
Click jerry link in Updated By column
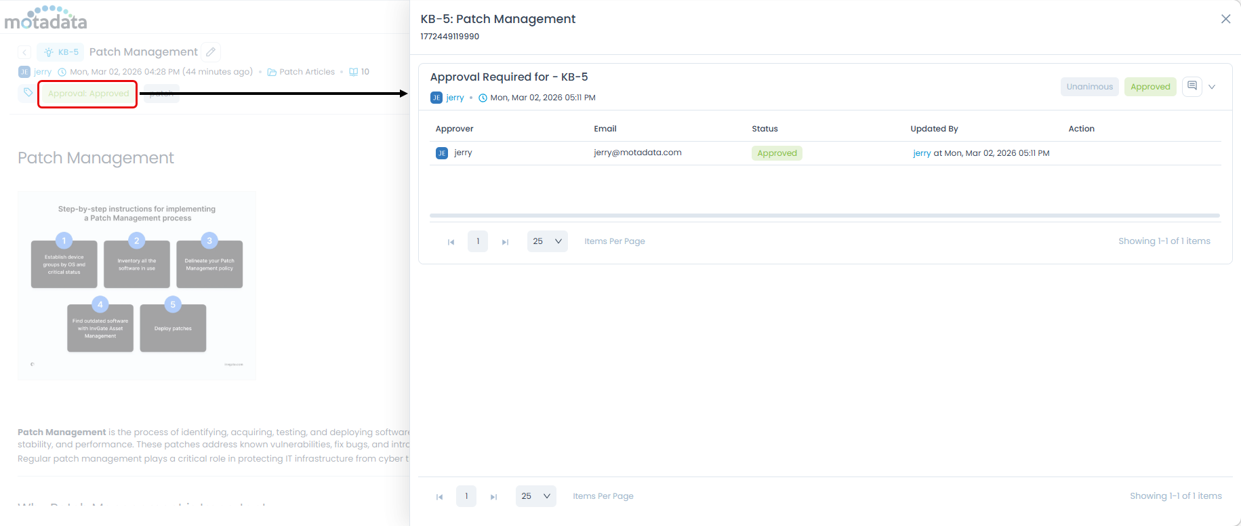[922, 153]
